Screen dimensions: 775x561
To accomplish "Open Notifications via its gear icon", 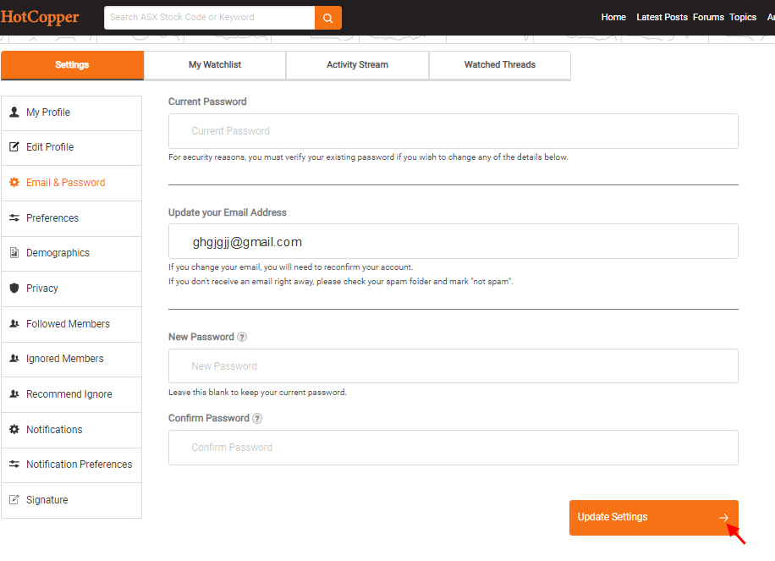I will tap(13, 429).
